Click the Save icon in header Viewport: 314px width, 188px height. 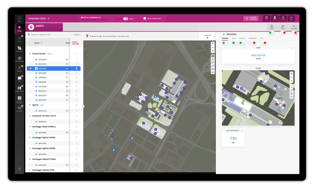point(266,18)
